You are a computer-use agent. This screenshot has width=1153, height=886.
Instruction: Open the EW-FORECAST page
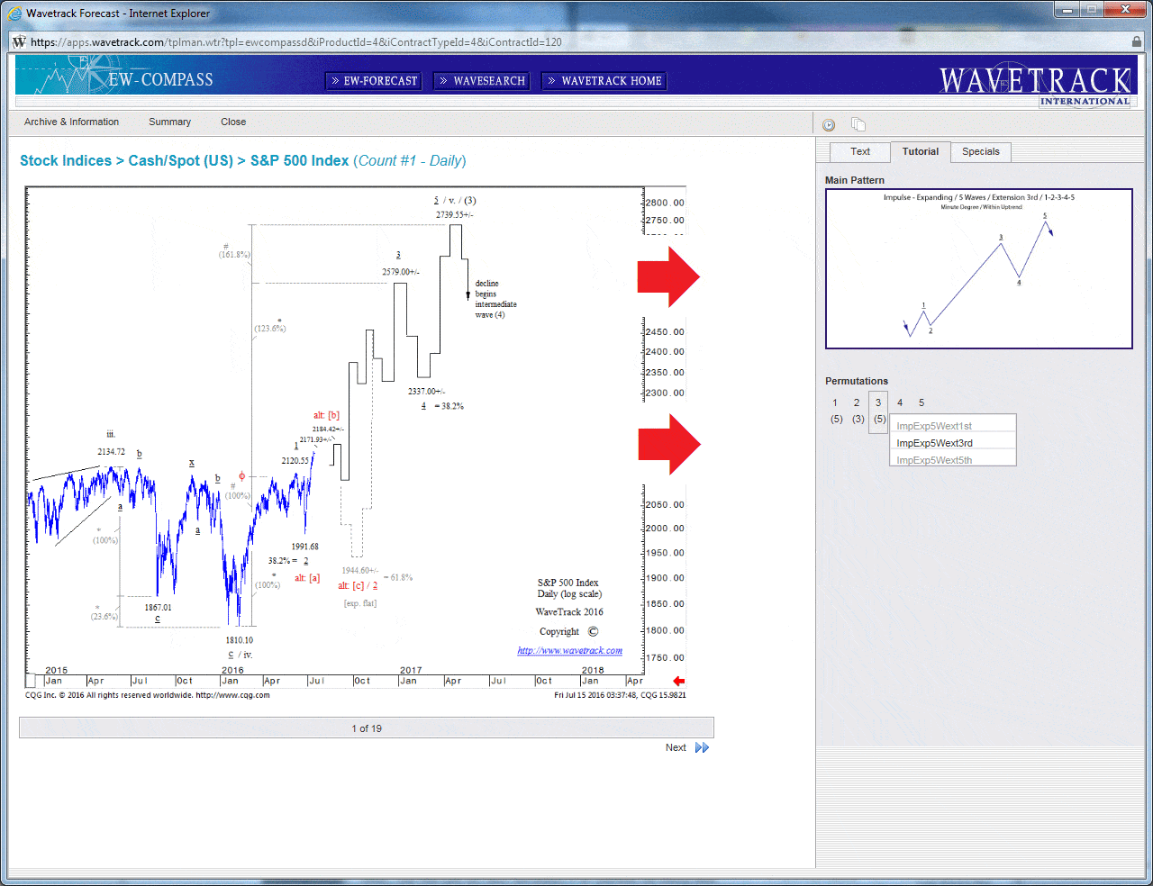[374, 81]
